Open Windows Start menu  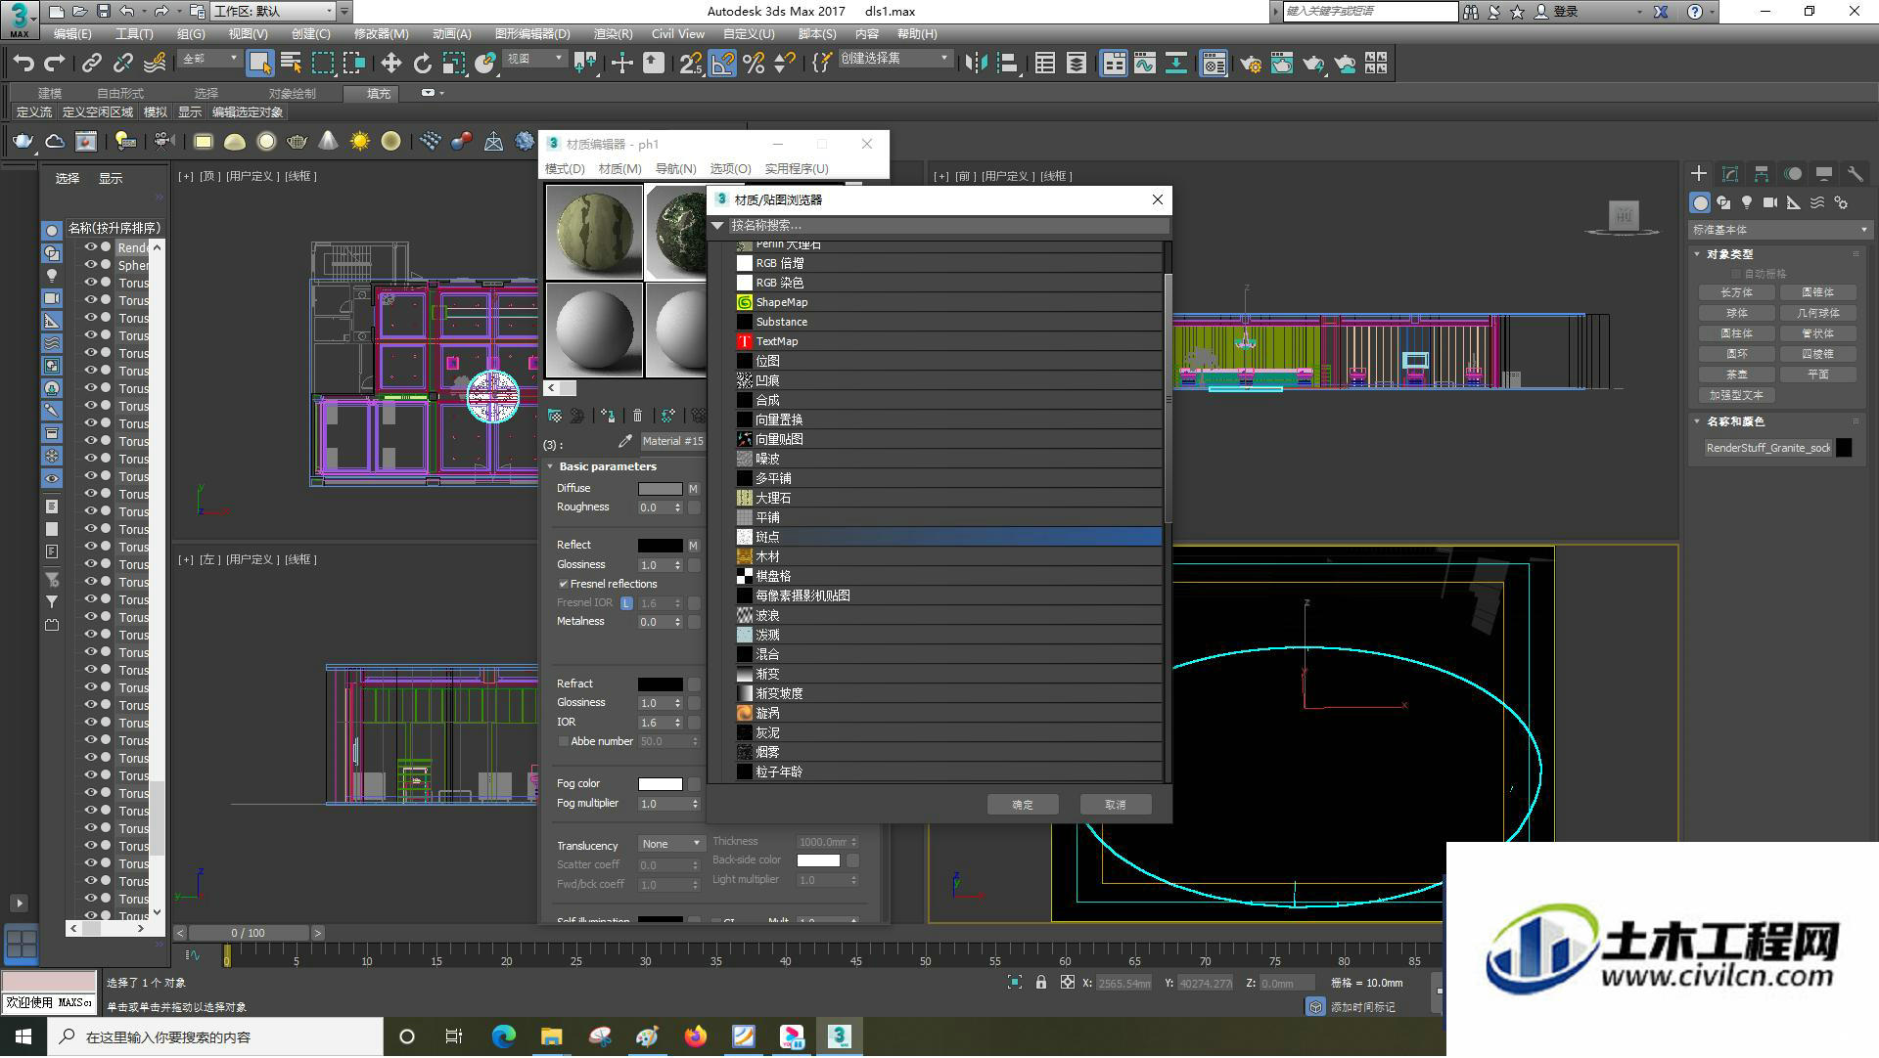(23, 1036)
